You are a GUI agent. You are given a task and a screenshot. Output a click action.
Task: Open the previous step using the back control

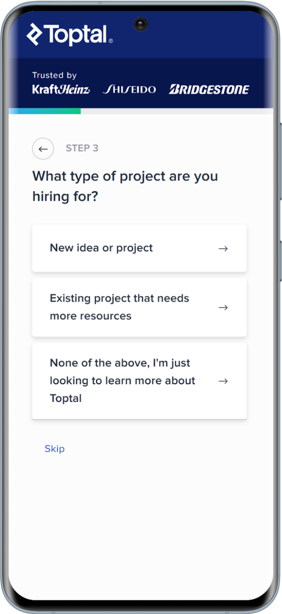43,148
